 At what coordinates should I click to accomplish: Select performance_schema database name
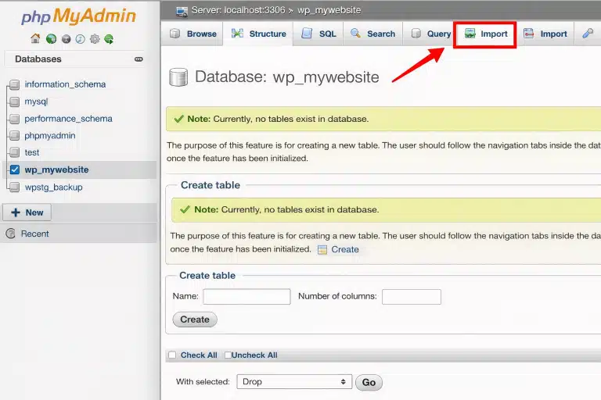coord(68,119)
